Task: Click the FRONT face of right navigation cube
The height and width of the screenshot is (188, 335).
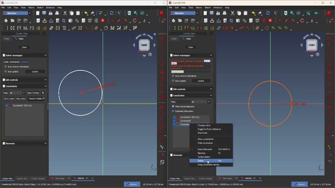Action: (x=312, y=45)
